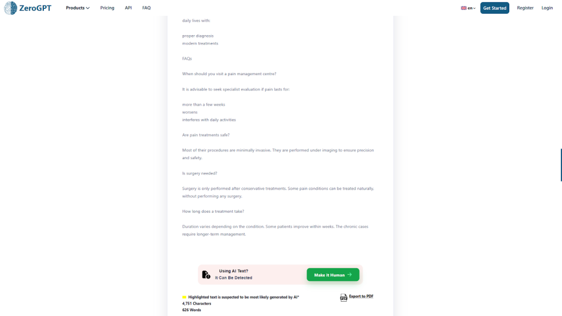Click the arrow icon on Make it Human

[x=350, y=275]
